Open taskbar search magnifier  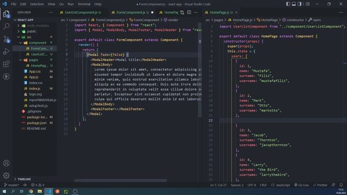(13, 191)
